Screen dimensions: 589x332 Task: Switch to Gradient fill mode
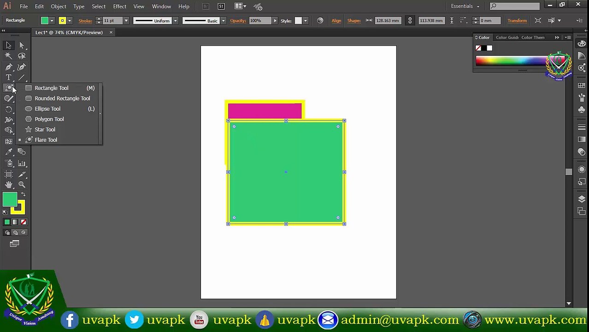click(15, 222)
